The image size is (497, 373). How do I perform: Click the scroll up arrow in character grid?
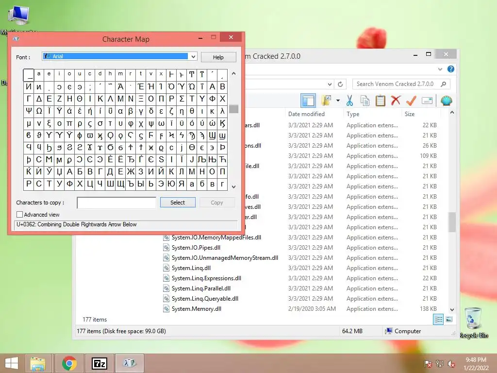click(x=233, y=73)
